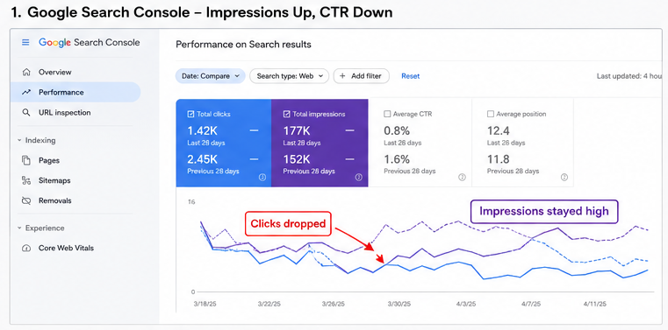Click the Last updated timestamp text
668x330 pixels.
click(x=629, y=76)
